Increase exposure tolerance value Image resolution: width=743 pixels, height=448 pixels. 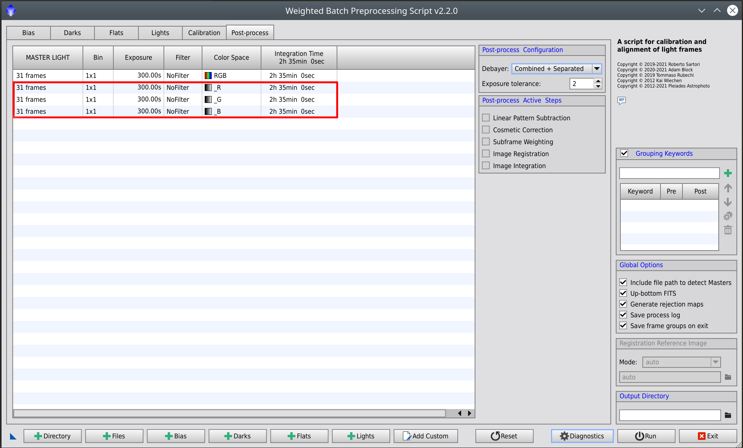click(x=598, y=81)
